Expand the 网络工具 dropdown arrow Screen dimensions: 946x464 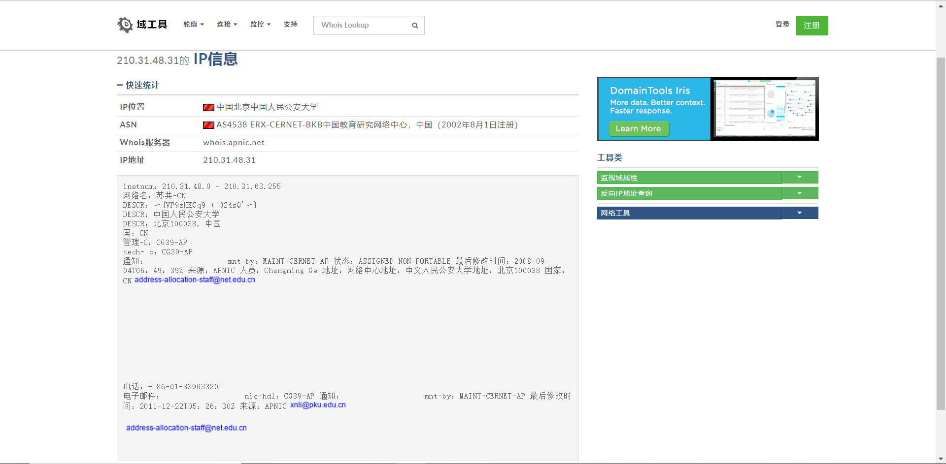800,213
